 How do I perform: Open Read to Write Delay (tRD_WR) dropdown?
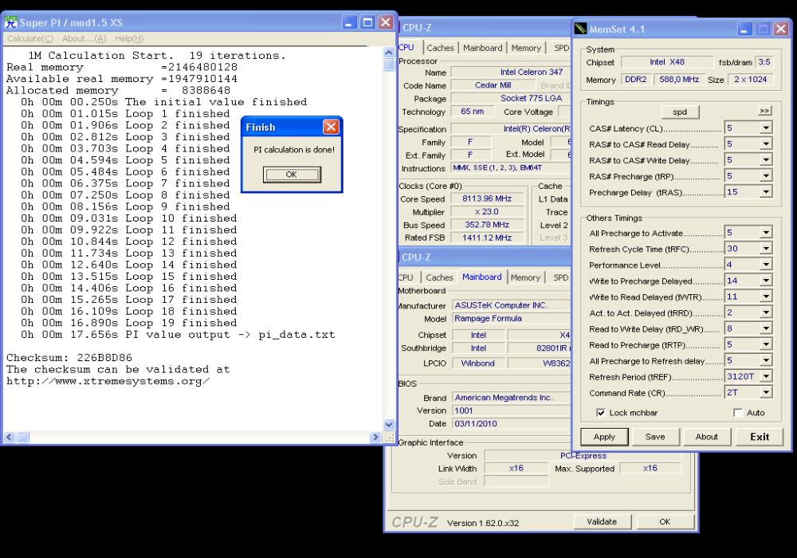(766, 328)
